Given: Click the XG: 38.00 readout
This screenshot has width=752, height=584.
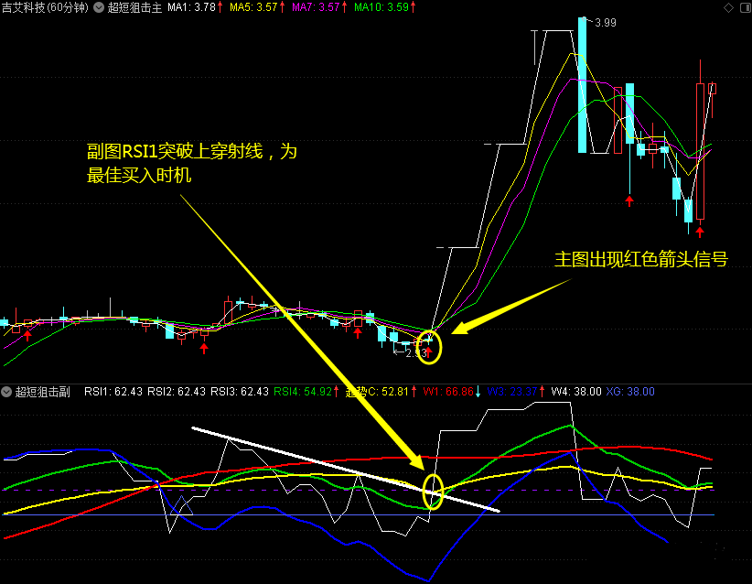Looking at the screenshot, I should tap(630, 392).
